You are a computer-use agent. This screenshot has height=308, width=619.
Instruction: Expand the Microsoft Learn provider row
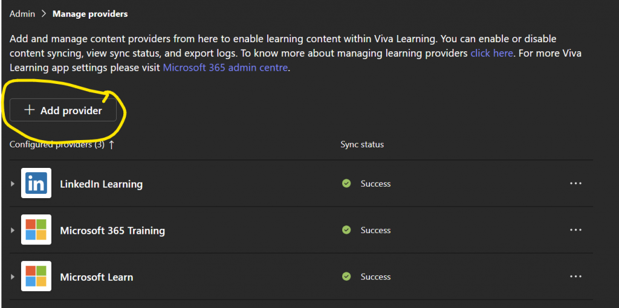point(13,277)
